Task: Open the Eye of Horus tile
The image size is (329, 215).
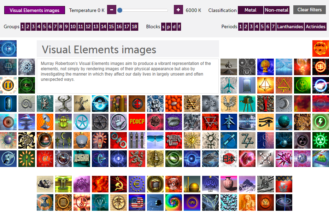Action: [x=265, y=122]
